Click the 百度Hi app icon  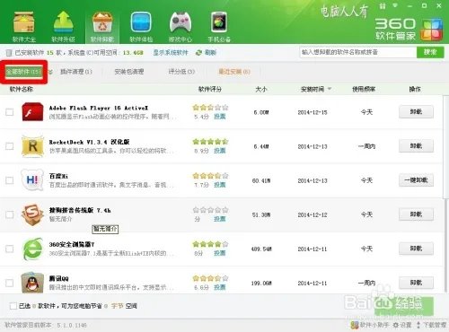[x=32, y=180]
